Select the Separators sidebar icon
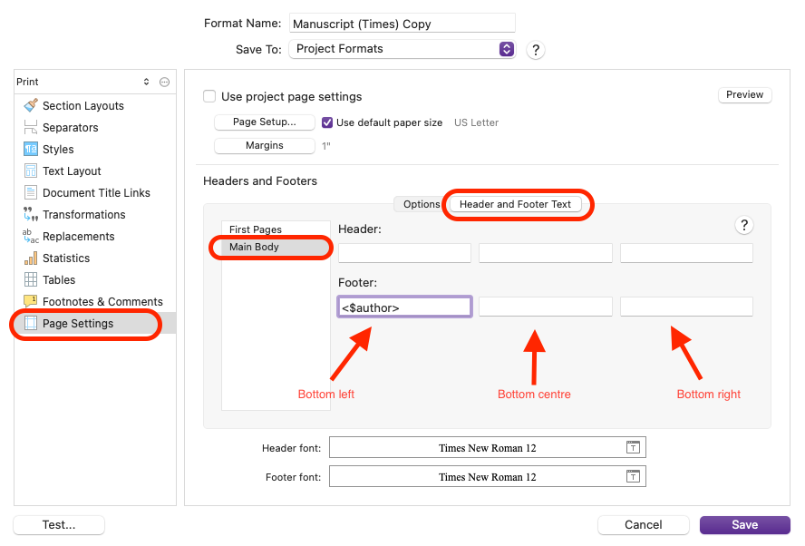The width and height of the screenshot is (805, 546). click(31, 128)
